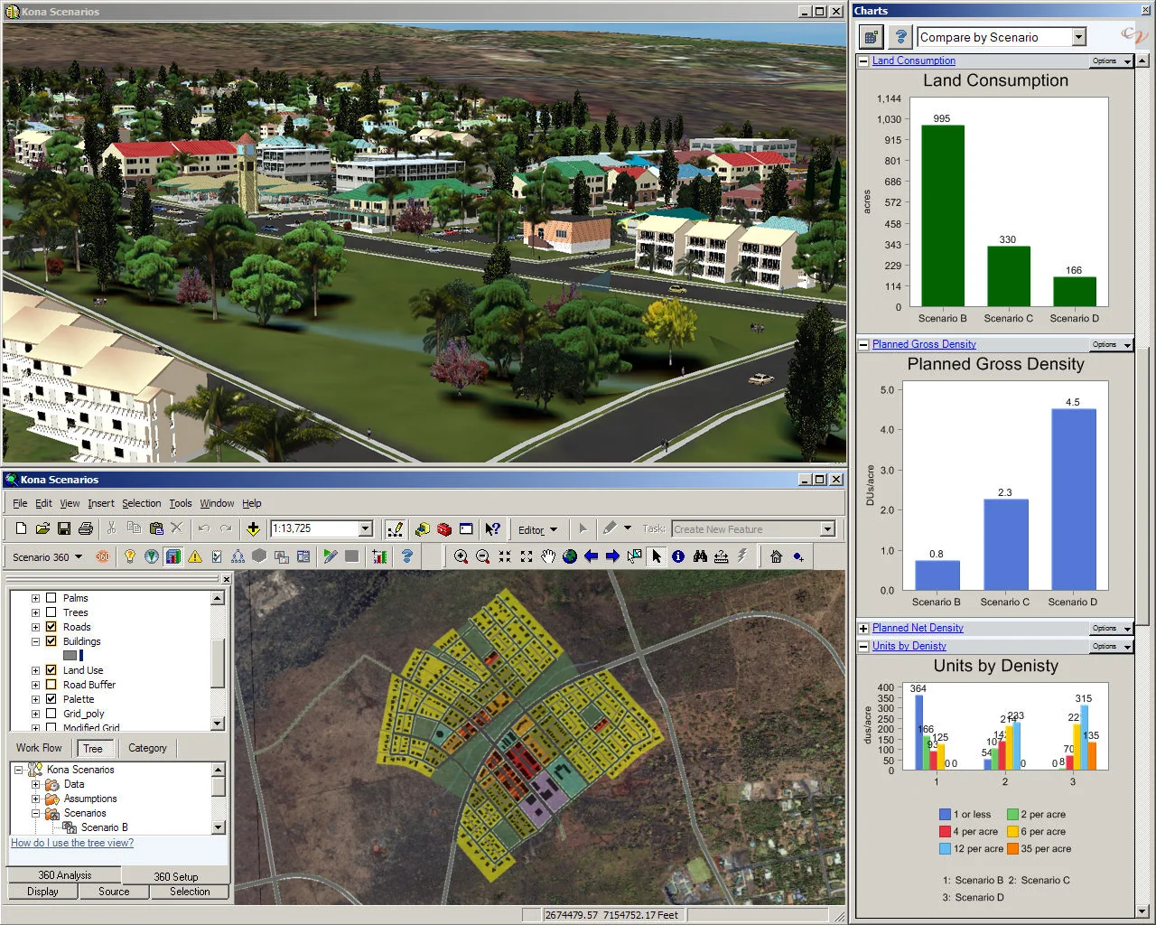Select the Pan hand tool
This screenshot has width=1156, height=925.
coord(548,556)
